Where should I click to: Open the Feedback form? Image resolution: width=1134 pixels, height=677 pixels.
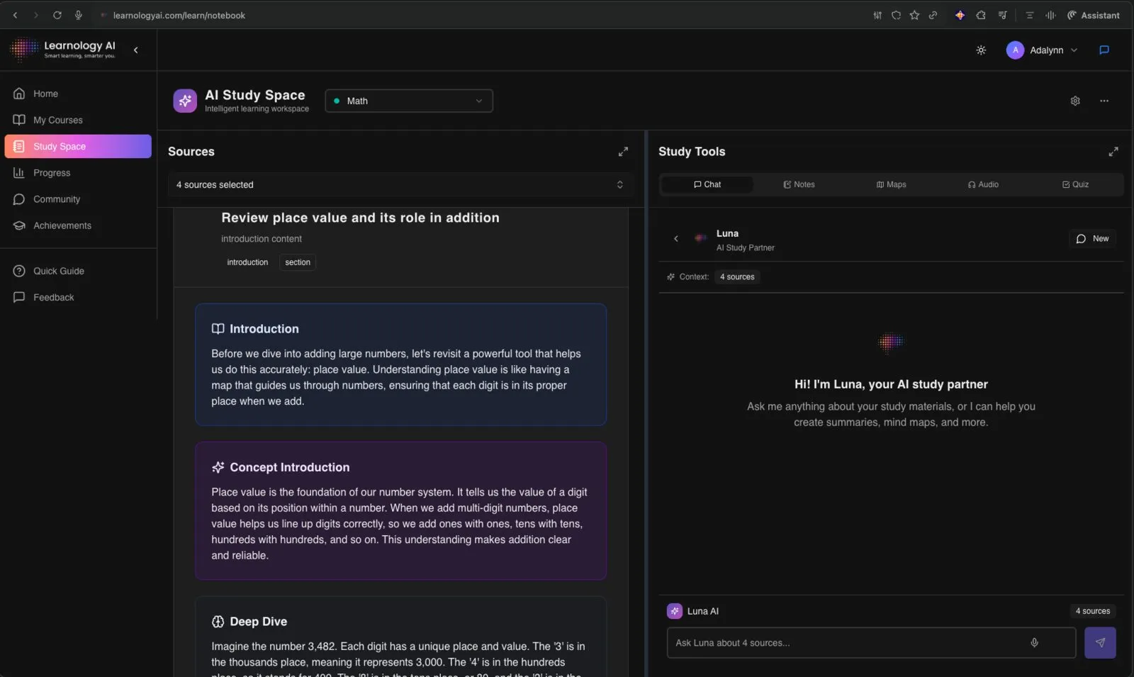(x=78, y=297)
